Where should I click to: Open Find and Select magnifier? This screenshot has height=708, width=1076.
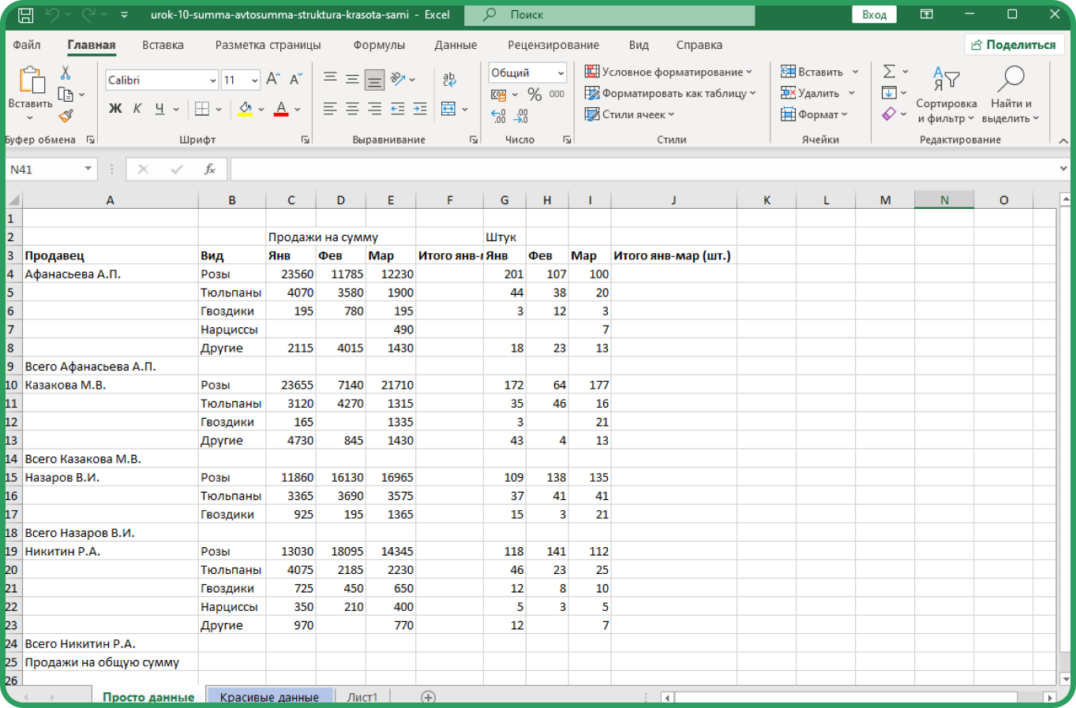point(1010,79)
